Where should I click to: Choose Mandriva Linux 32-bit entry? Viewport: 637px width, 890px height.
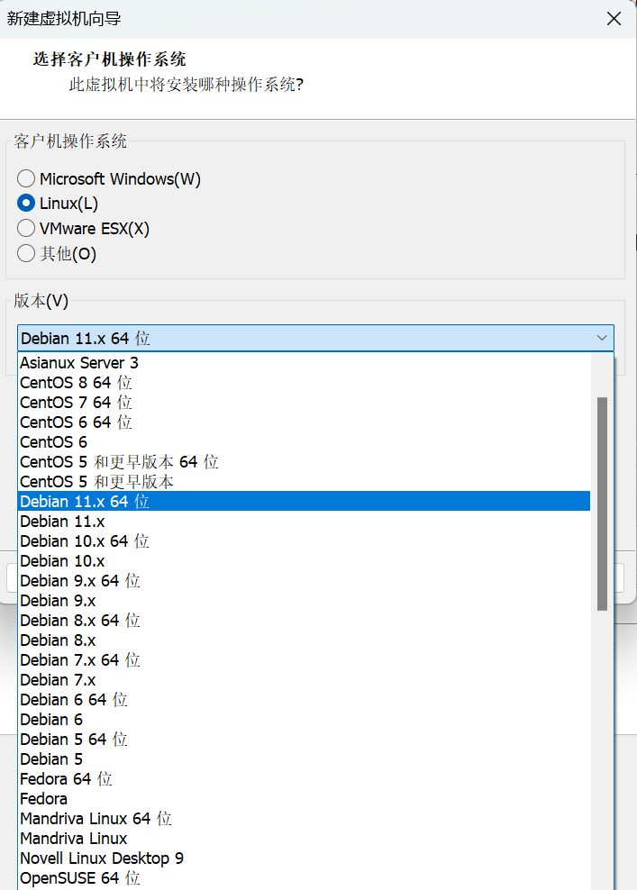pos(305,839)
